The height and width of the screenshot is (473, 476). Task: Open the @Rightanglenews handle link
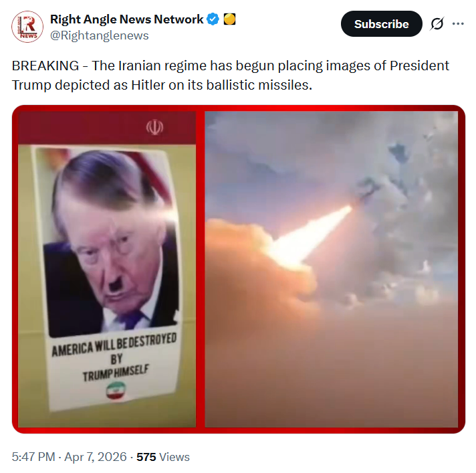pos(99,35)
